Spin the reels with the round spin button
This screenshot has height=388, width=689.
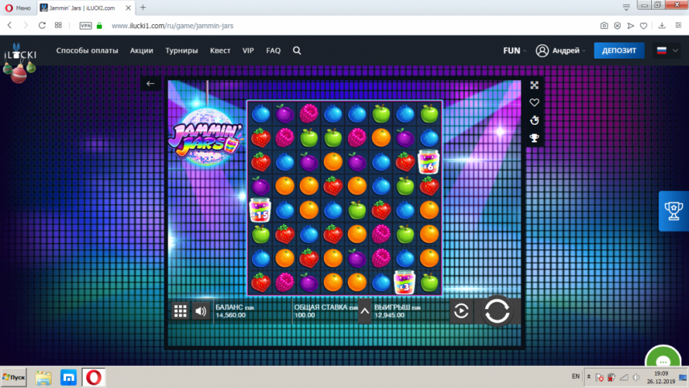click(x=496, y=311)
